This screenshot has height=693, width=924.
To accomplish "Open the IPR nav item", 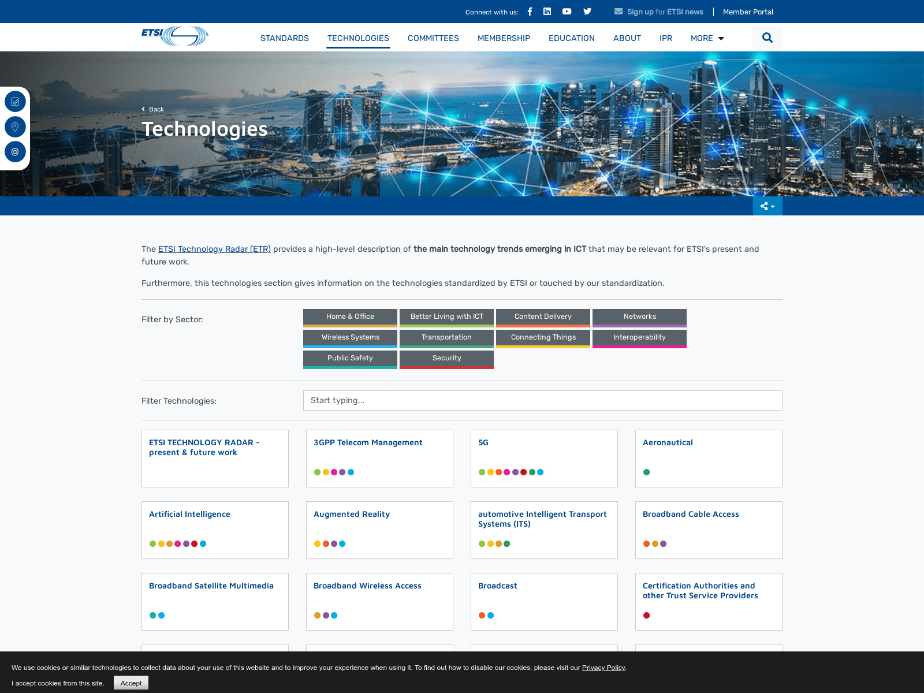I will click(x=666, y=38).
